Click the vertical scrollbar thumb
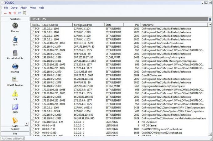This screenshot has height=141, width=213. (x=210, y=48)
